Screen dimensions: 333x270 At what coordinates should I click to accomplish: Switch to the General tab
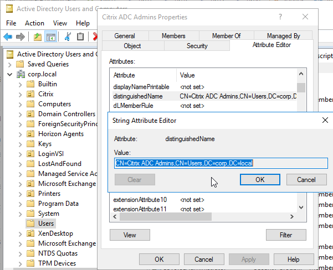click(x=125, y=36)
